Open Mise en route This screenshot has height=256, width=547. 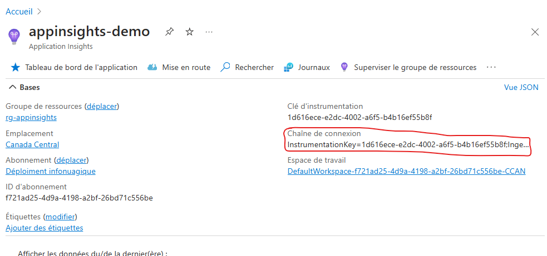click(x=186, y=67)
